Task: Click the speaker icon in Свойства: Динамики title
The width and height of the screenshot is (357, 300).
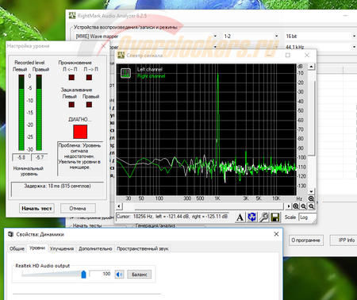Action: click(10, 234)
